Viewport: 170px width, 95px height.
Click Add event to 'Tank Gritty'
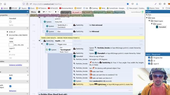click(x=49, y=90)
